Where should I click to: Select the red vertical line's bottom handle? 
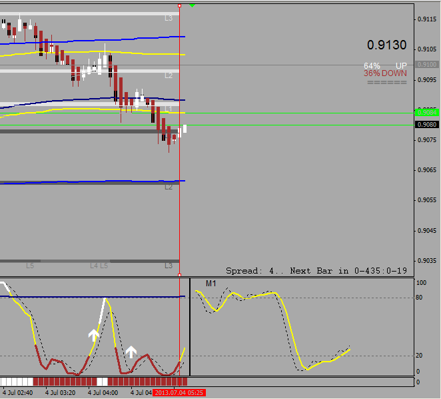pyautogui.click(x=180, y=275)
